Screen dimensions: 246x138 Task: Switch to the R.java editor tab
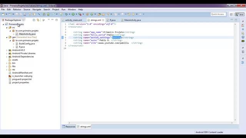click(113, 20)
